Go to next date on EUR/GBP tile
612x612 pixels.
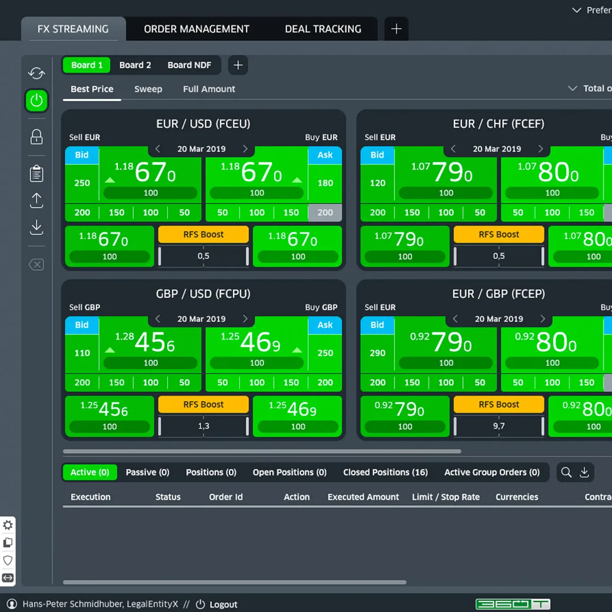542,319
